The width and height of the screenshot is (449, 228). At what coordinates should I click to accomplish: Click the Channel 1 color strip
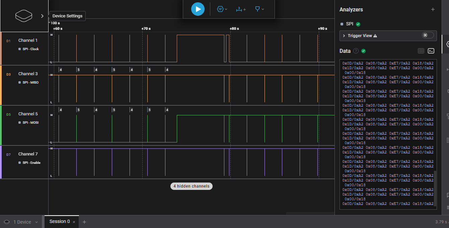1,48
